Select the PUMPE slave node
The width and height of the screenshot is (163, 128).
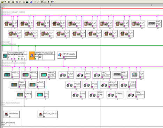(24, 95)
